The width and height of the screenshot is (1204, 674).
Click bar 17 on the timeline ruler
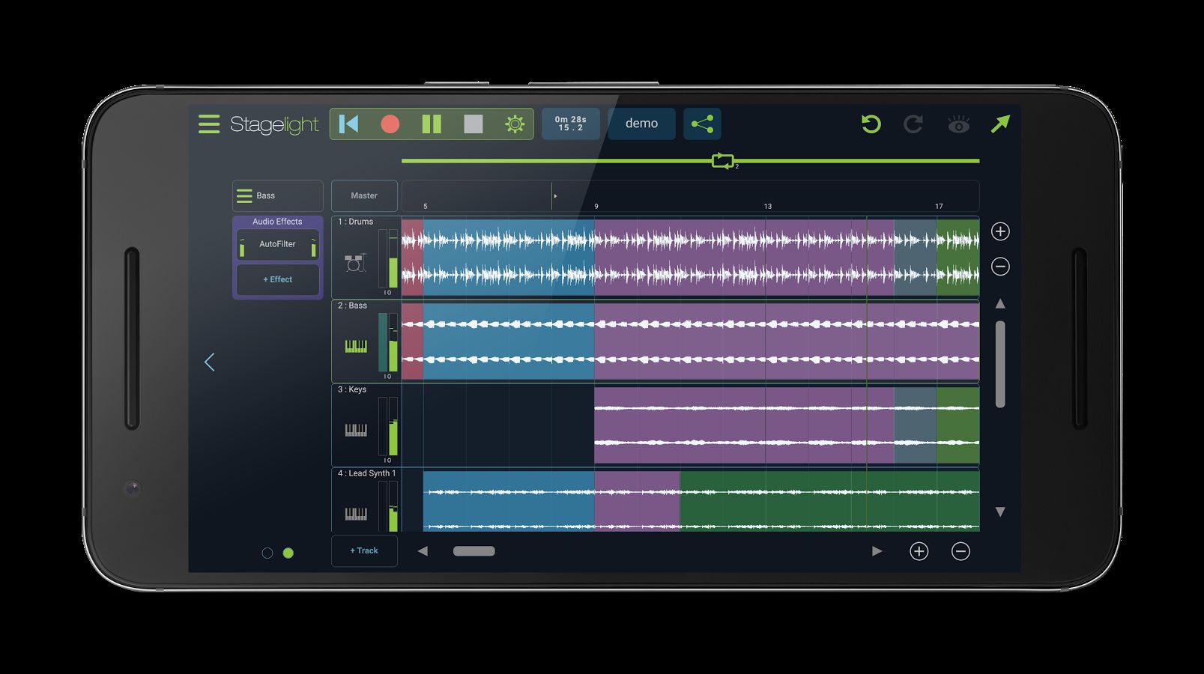[x=939, y=207]
